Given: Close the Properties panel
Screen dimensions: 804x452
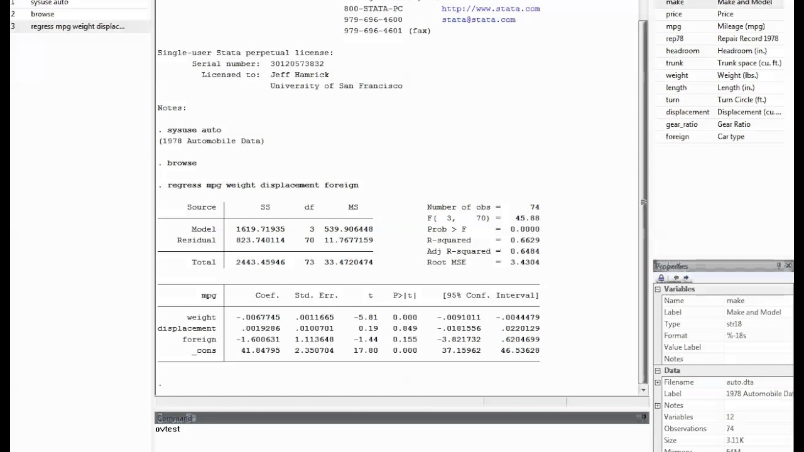Looking at the screenshot, I should coord(788,266).
